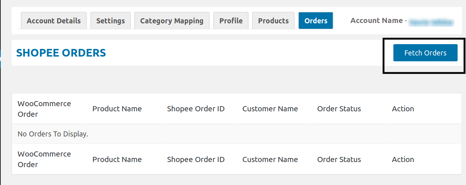Click footer row WooCommerce Order column
Screen dimensions: 466x185
[x=44, y=159]
